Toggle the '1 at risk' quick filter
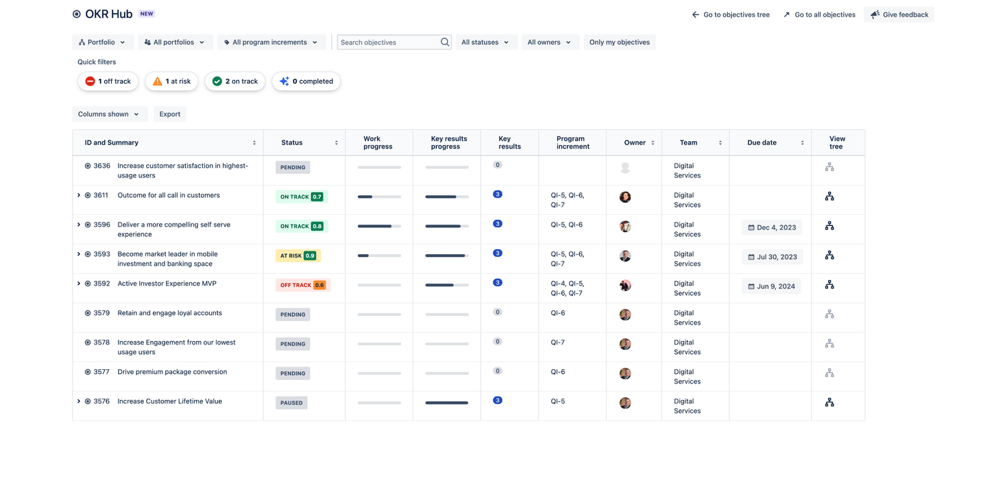This screenshot has width=987, height=502. [x=172, y=81]
